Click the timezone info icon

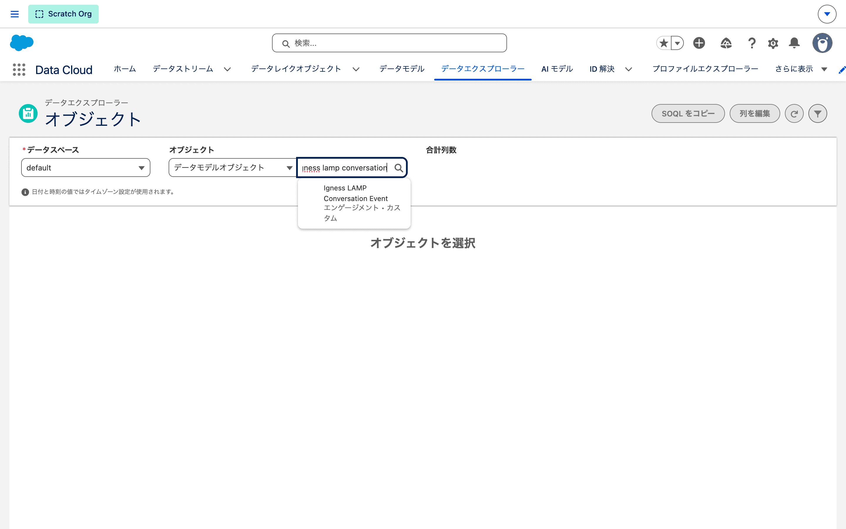pos(25,192)
